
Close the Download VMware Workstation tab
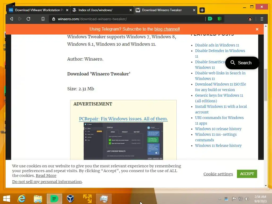[67, 10]
